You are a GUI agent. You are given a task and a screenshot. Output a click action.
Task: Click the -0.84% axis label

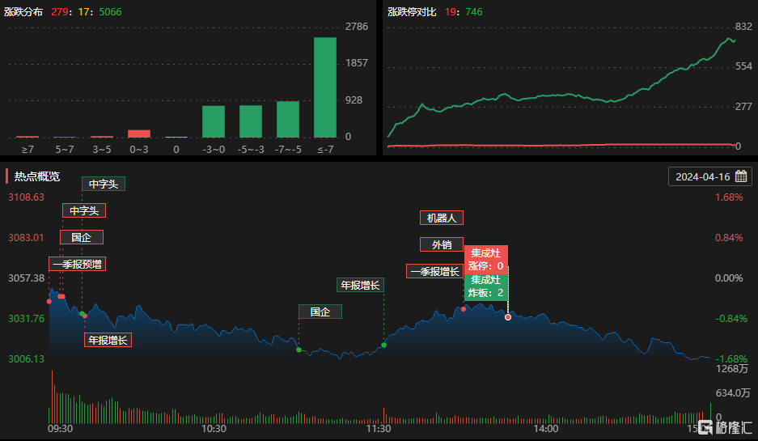pos(731,318)
